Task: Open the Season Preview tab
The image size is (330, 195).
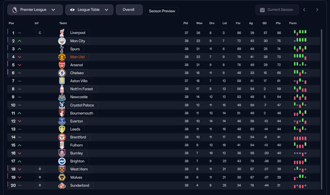Action: tap(162, 11)
